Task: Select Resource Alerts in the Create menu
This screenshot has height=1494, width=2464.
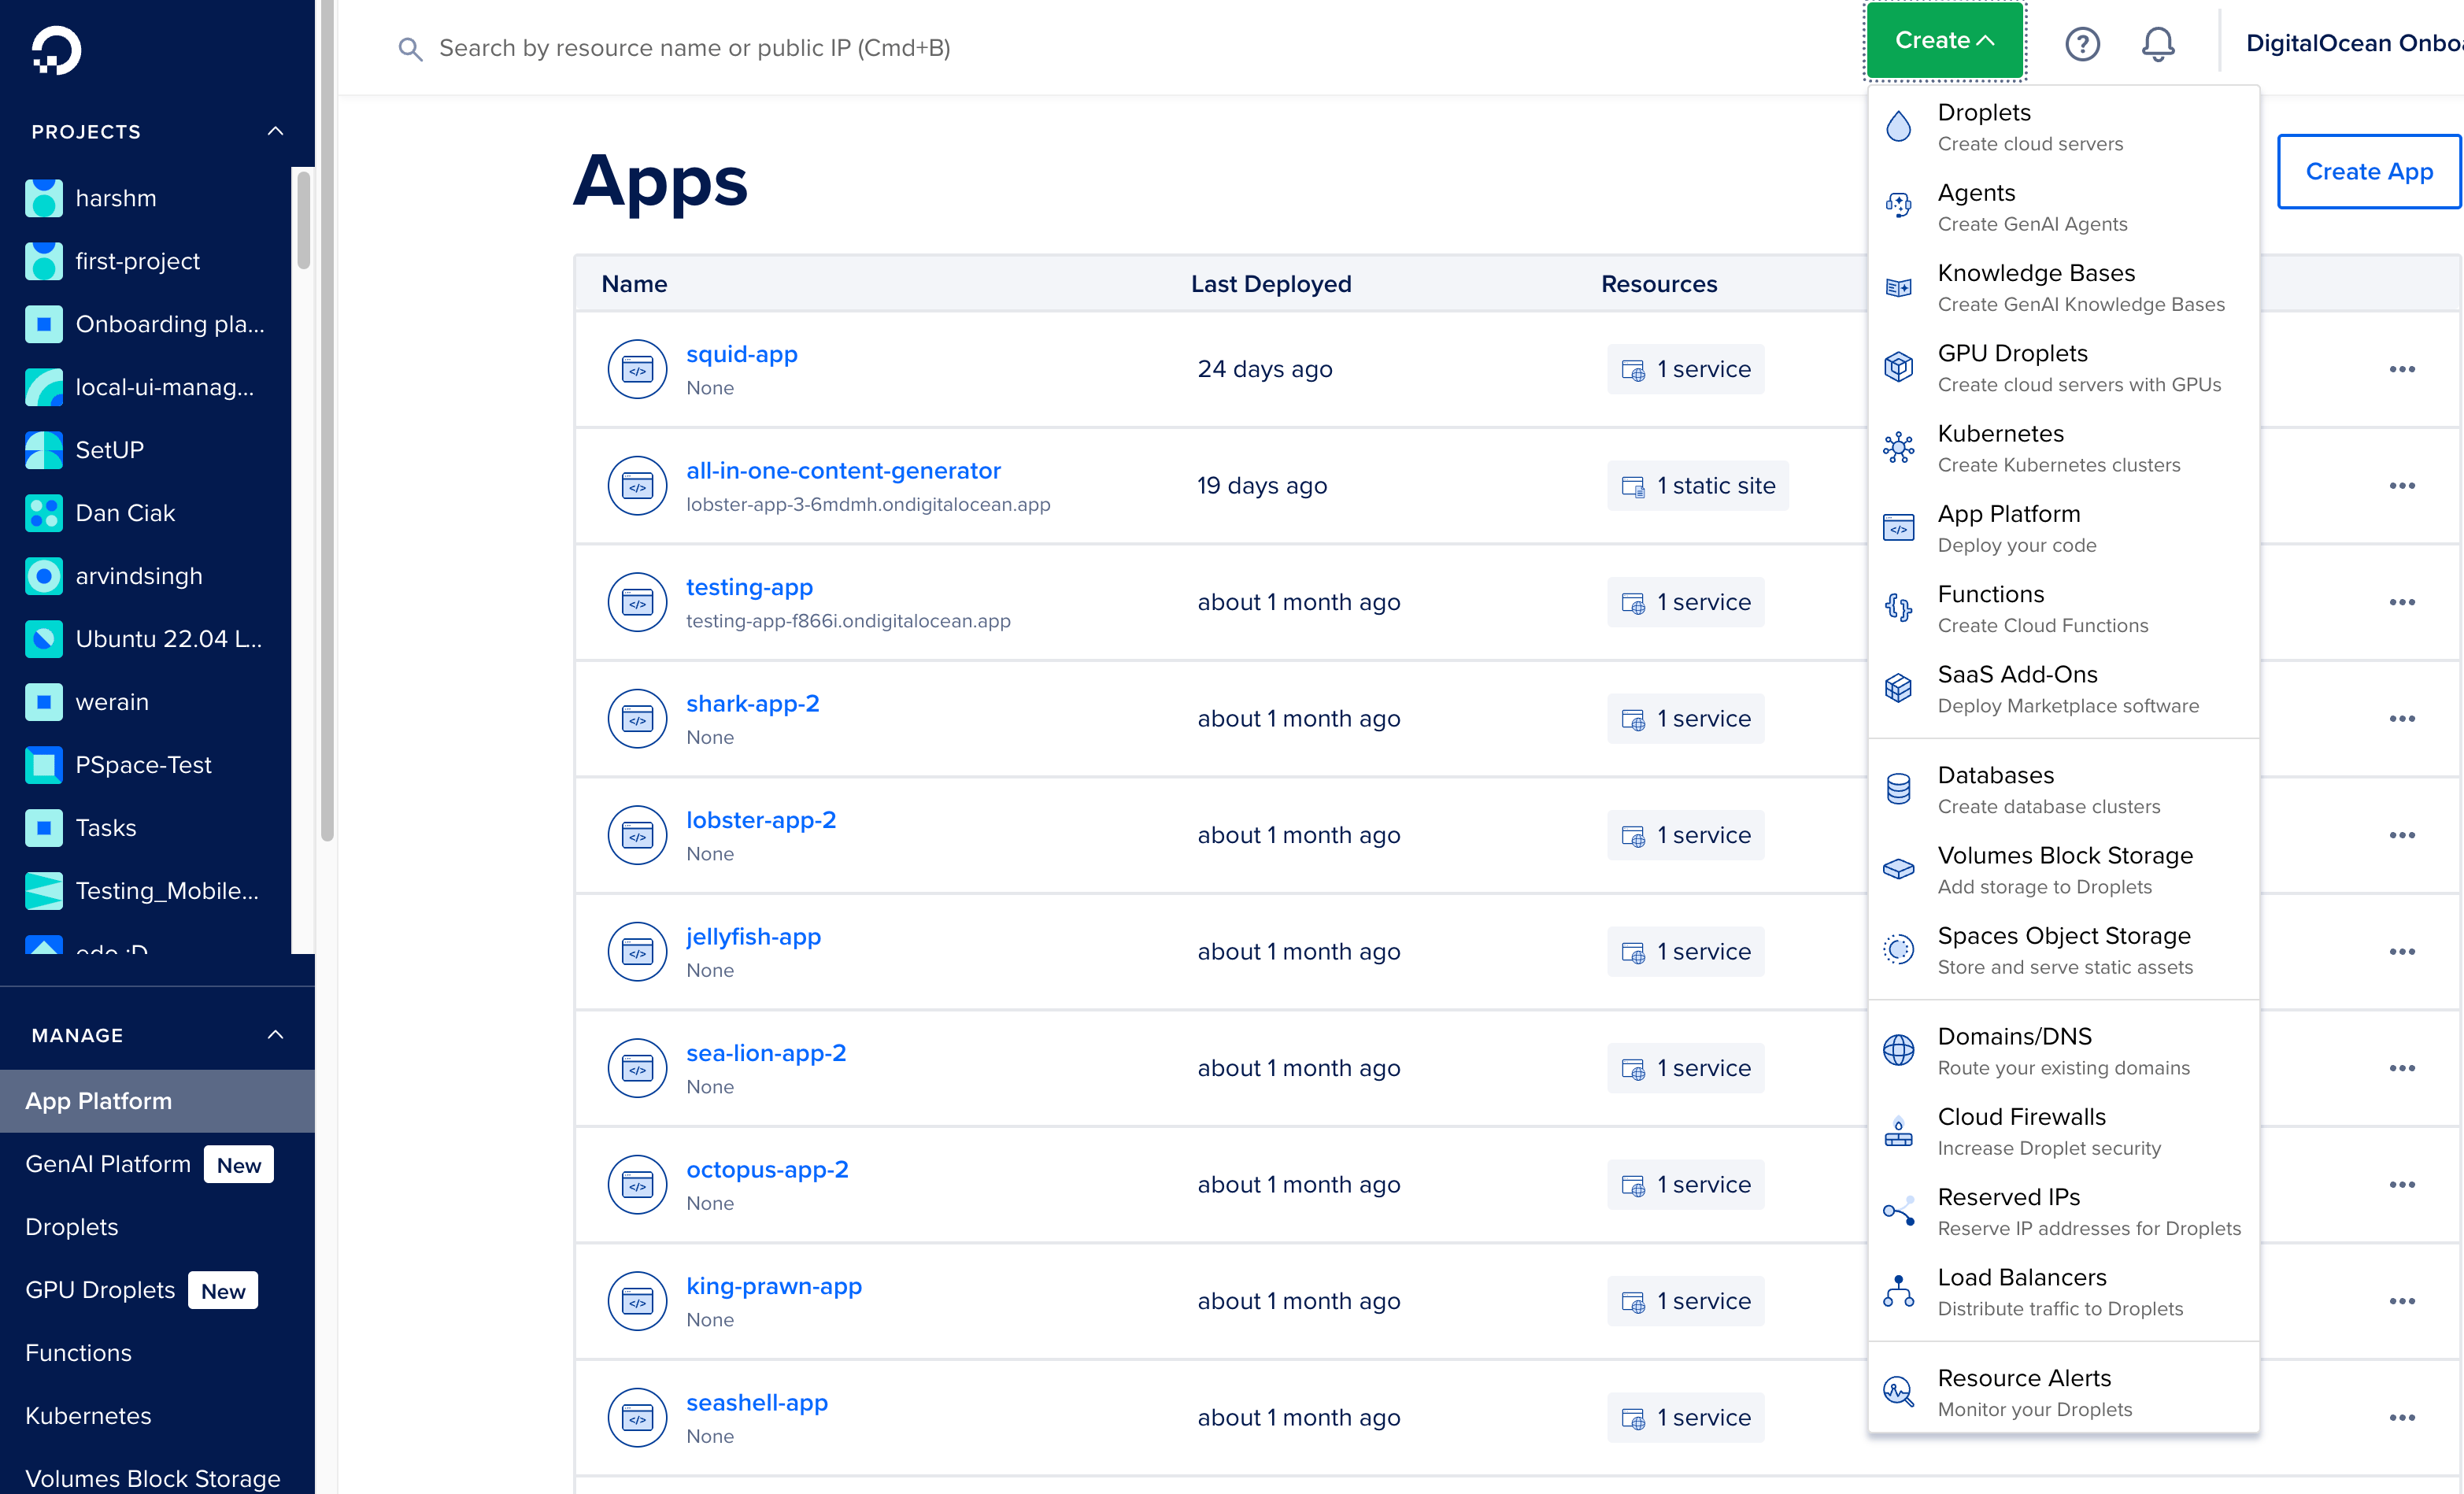Action: point(2063,1392)
